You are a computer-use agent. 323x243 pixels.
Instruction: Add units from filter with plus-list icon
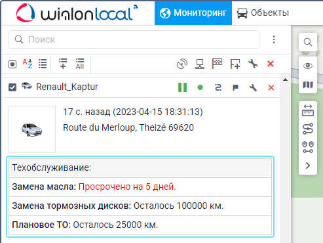(63, 64)
